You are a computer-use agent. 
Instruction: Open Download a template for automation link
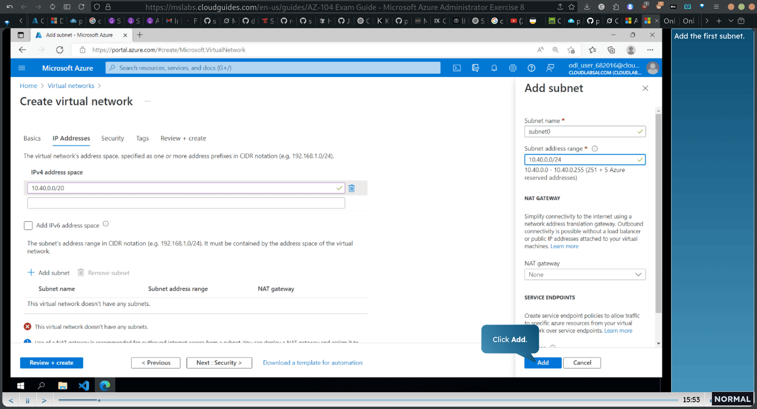click(x=313, y=363)
